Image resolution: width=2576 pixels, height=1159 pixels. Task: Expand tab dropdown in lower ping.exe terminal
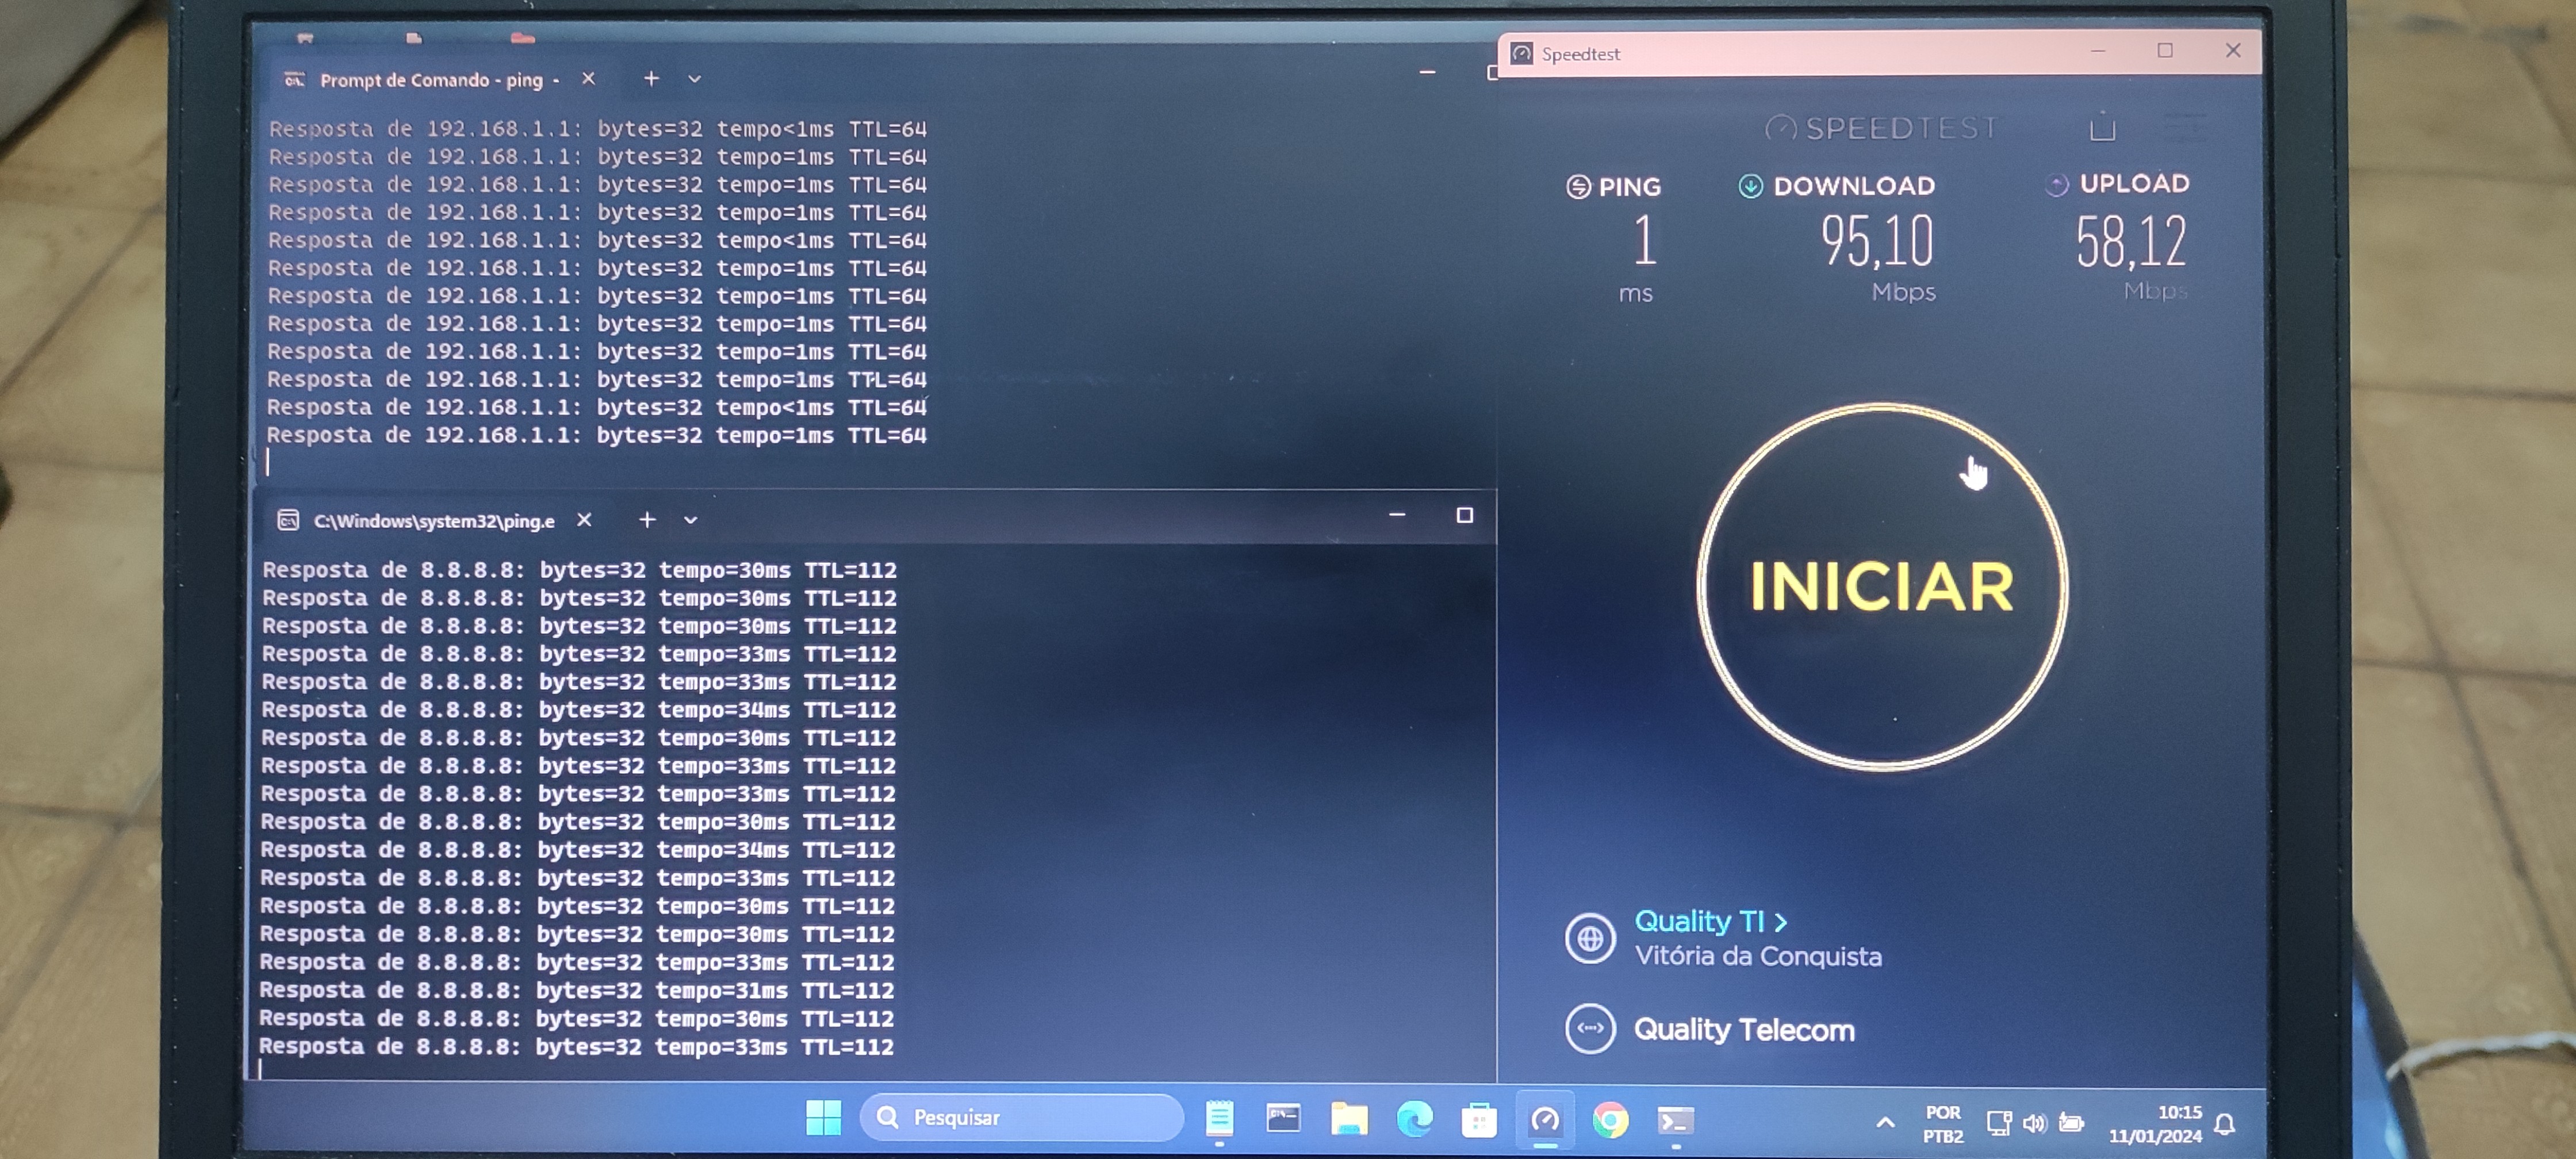690,520
